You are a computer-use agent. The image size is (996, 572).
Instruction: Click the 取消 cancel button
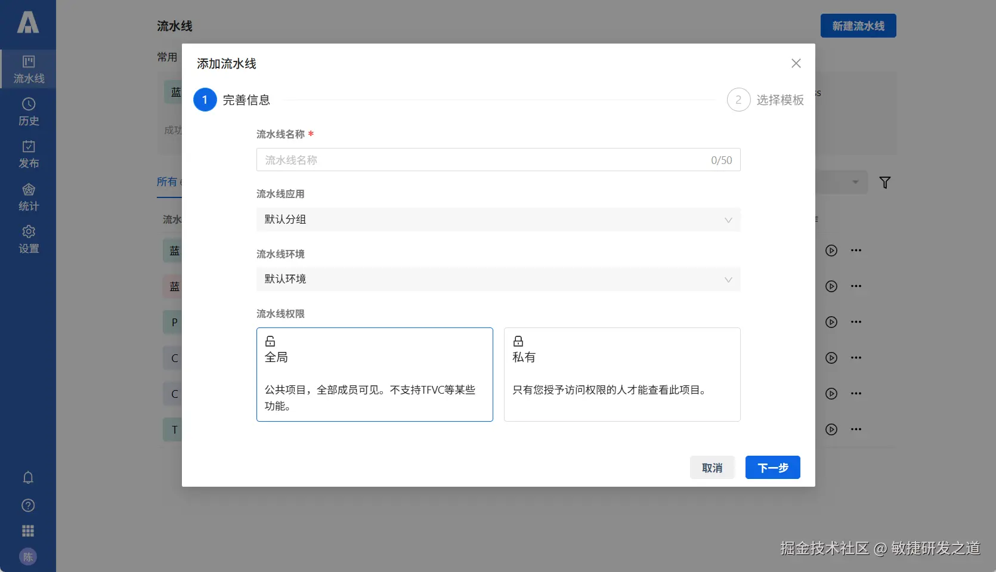712,468
